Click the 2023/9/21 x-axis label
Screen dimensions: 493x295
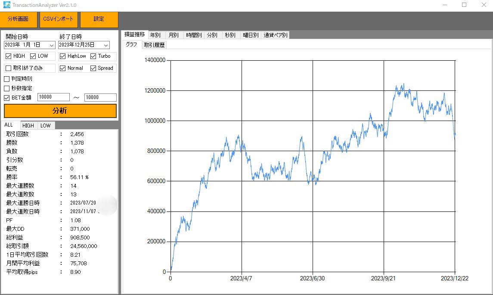click(383, 279)
